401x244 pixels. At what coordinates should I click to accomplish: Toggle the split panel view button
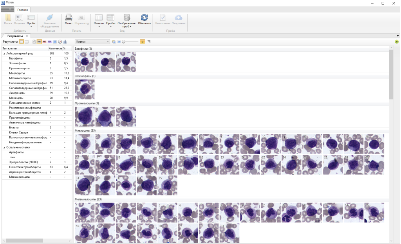(21, 42)
